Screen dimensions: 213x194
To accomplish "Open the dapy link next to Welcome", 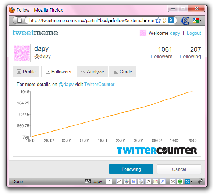I will click(175, 33).
